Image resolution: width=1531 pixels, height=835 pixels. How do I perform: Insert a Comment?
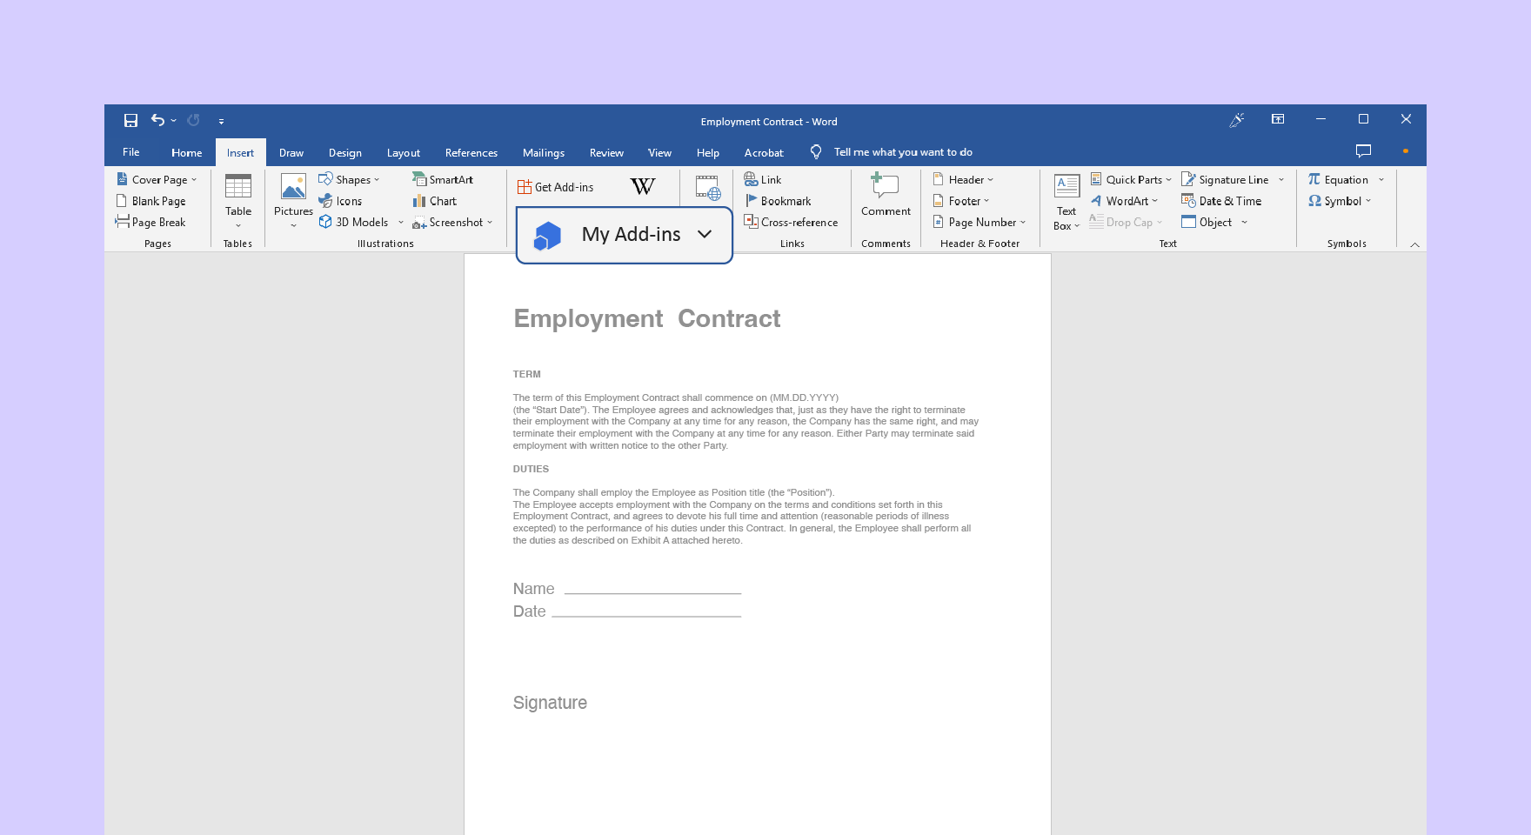coord(885,198)
